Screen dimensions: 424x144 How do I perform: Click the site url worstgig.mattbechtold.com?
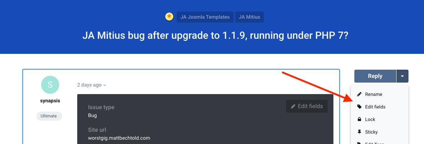click(119, 138)
